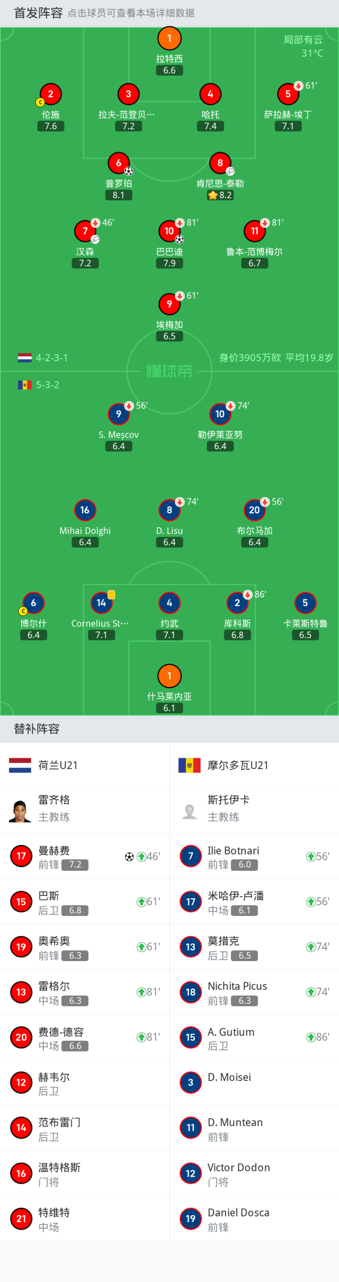
Task: Select substitute Ilie Botnari row
Action: (254, 856)
